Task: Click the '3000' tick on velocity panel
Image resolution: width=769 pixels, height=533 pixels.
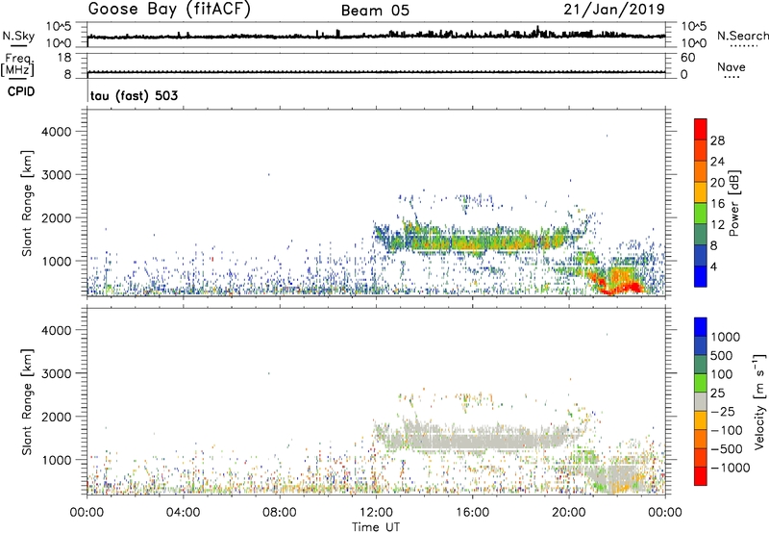Action: pyautogui.click(x=56, y=373)
